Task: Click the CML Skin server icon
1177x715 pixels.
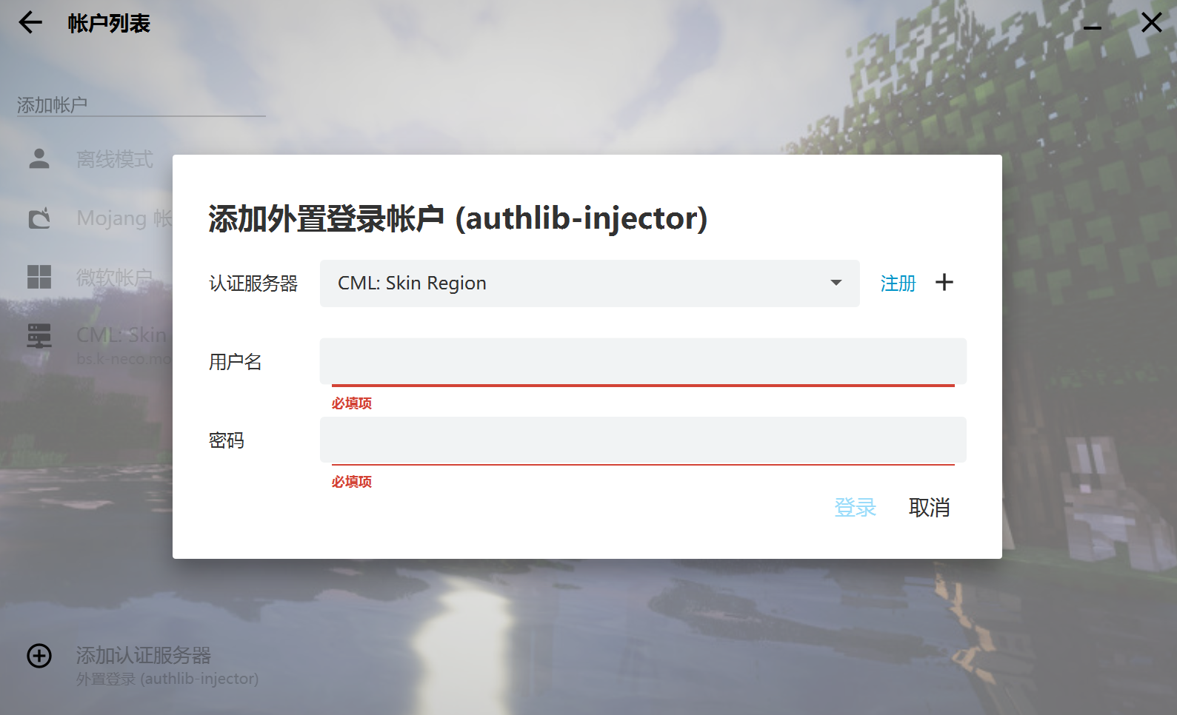Action: (39, 336)
